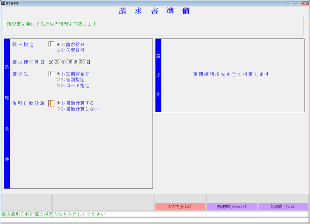Click the day field showing 30

point(82,62)
